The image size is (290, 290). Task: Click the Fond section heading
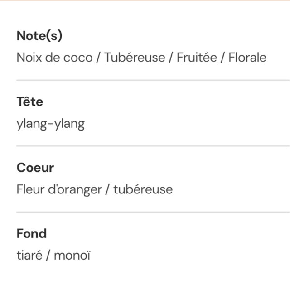pos(32,233)
